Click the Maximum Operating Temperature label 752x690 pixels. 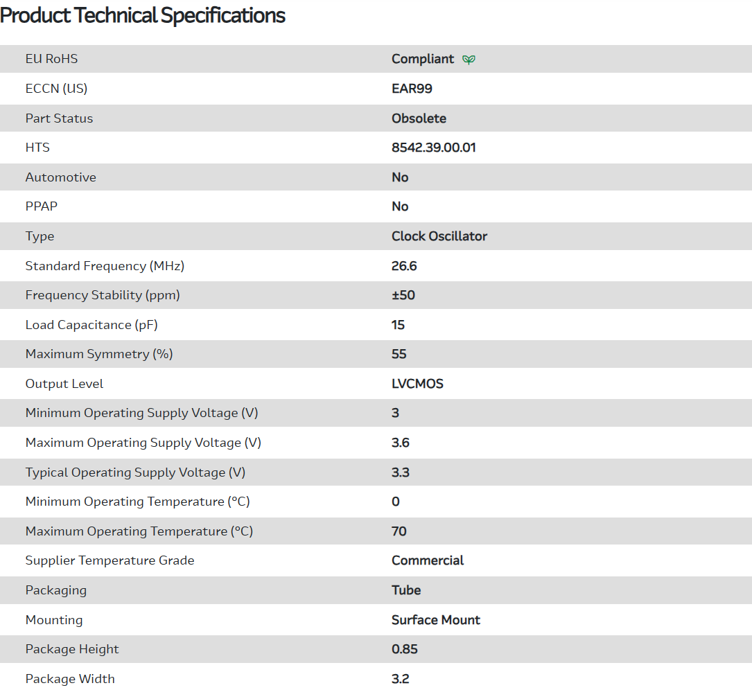coord(139,531)
